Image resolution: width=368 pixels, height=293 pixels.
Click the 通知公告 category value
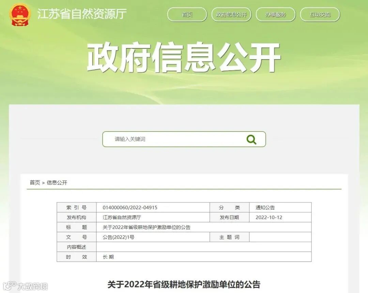(265, 207)
